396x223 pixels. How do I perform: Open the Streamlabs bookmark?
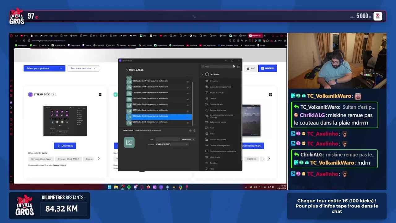click(160, 46)
